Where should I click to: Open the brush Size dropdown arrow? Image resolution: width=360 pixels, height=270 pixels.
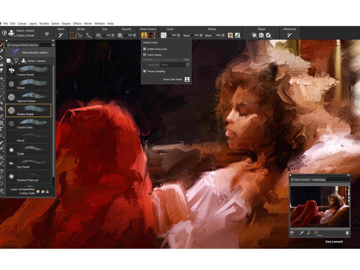113,35
